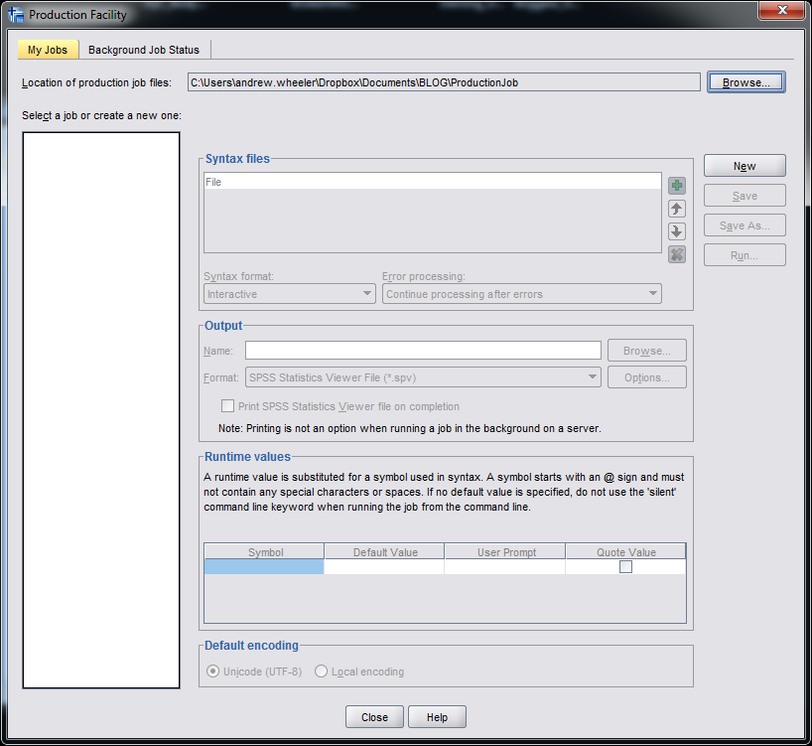Click the first Default Value cell
The height and width of the screenshot is (746, 812).
click(x=384, y=567)
